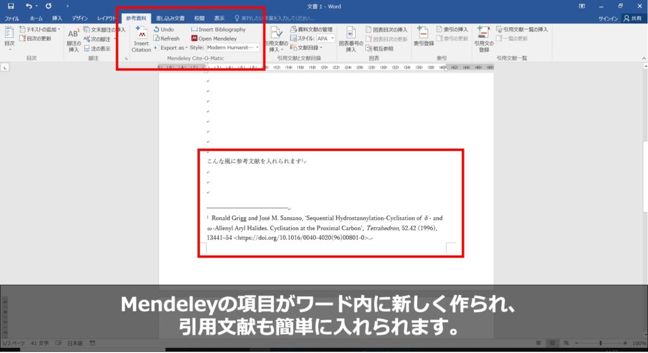The height and width of the screenshot is (353, 648).
Task: Click 索引登録 mark index entry
Action: pyautogui.click(x=423, y=36)
